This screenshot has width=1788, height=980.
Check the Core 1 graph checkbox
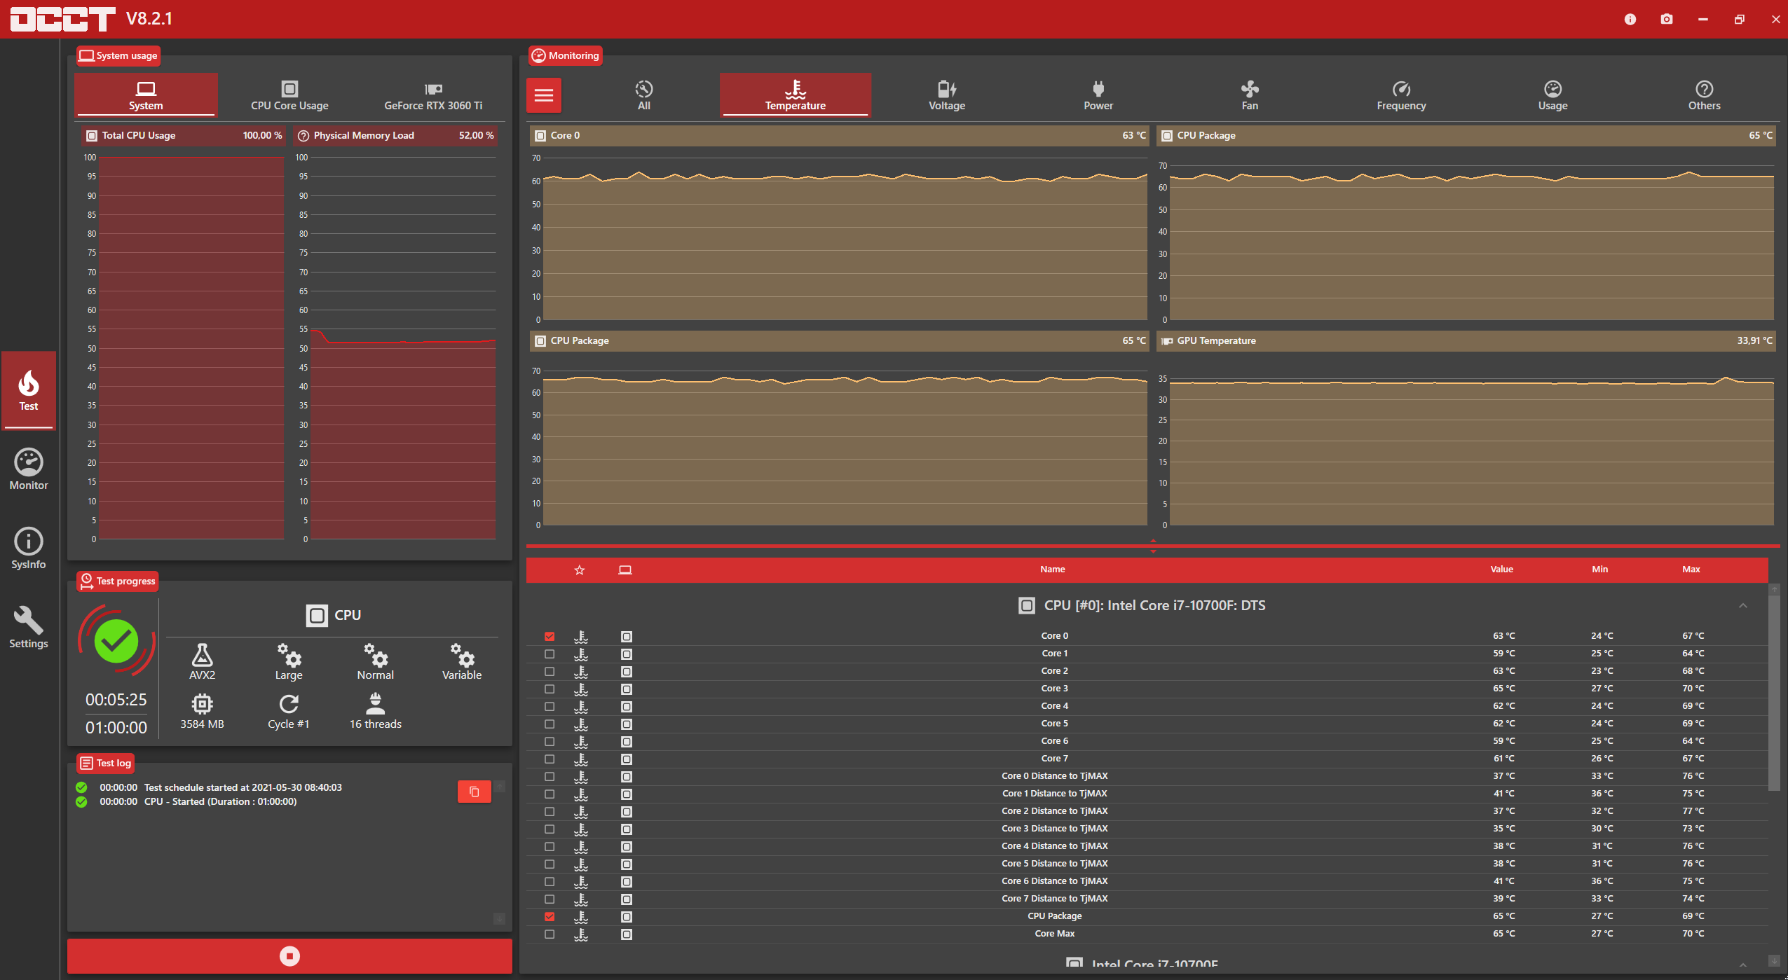[x=550, y=654]
